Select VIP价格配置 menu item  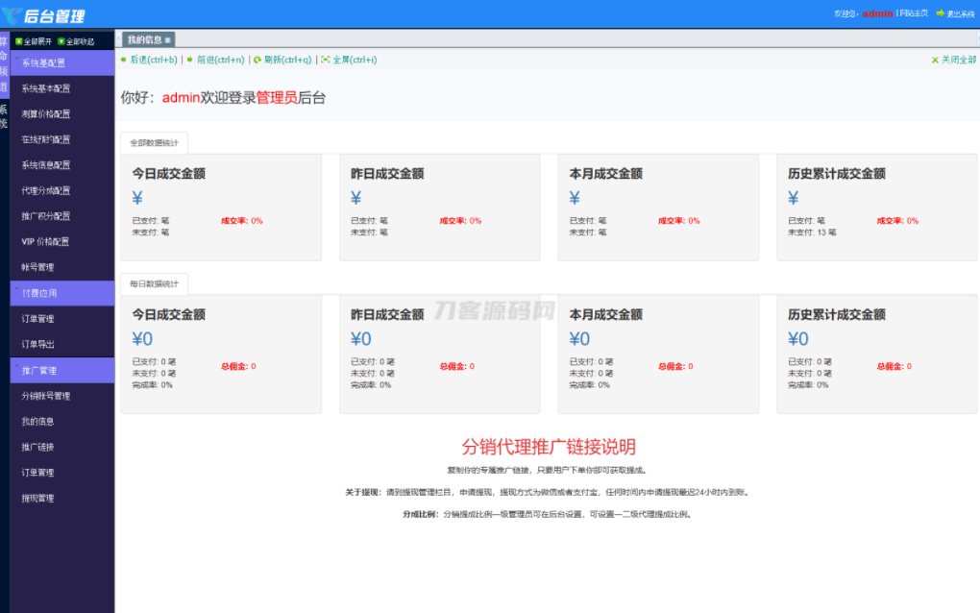(x=45, y=241)
